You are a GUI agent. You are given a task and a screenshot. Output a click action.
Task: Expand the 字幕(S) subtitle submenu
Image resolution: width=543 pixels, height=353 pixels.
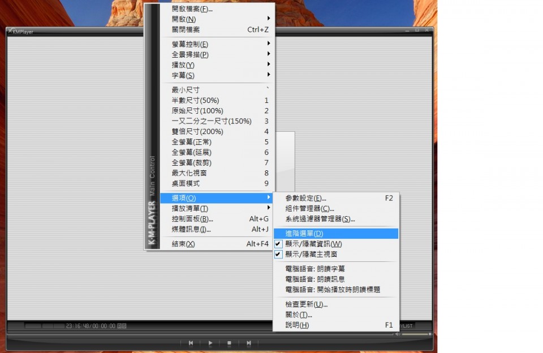point(183,75)
